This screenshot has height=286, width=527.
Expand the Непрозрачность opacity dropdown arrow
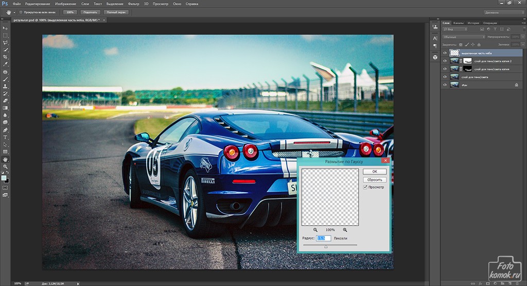click(x=522, y=37)
